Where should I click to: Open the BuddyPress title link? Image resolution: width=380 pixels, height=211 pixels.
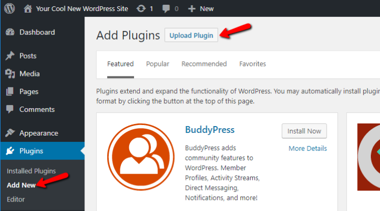[x=210, y=130]
